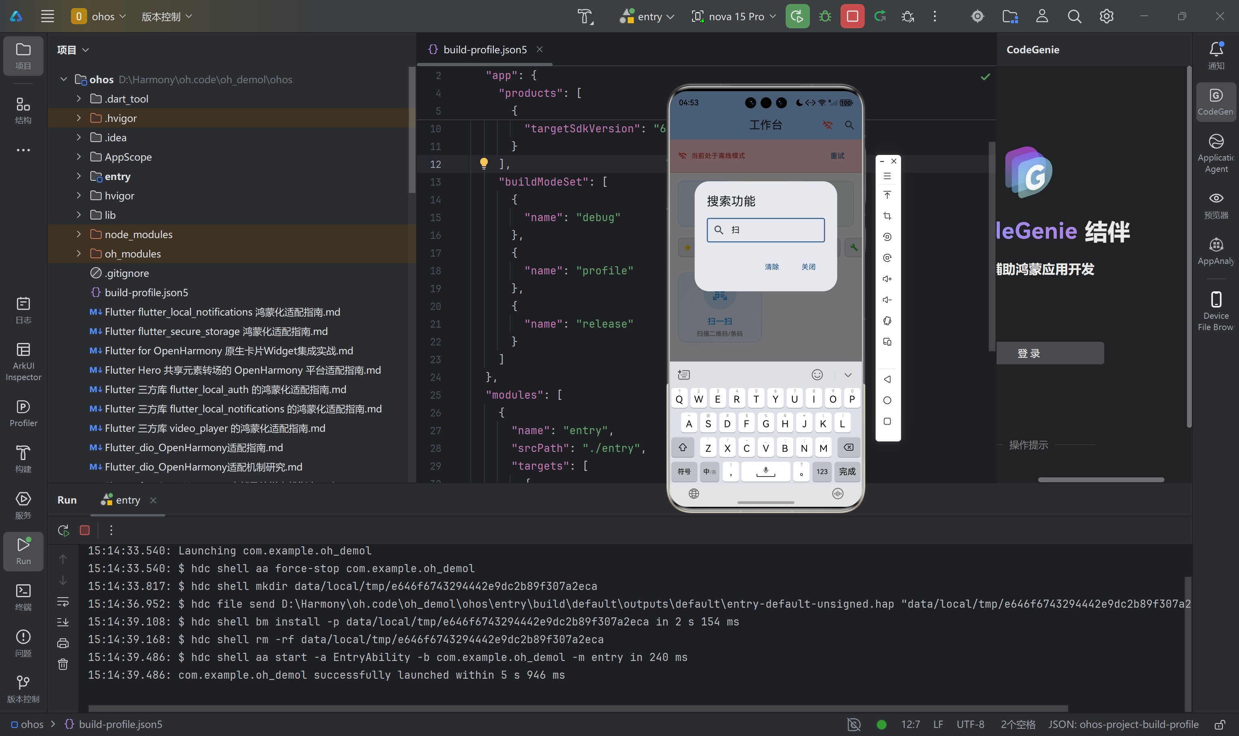The image size is (1239, 736).
Task: Click the 搜索功能 search input field
Action: tap(766, 230)
